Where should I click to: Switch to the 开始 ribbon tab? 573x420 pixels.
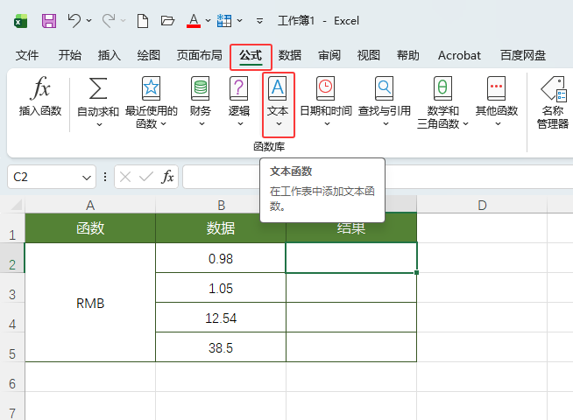pyautogui.click(x=70, y=55)
